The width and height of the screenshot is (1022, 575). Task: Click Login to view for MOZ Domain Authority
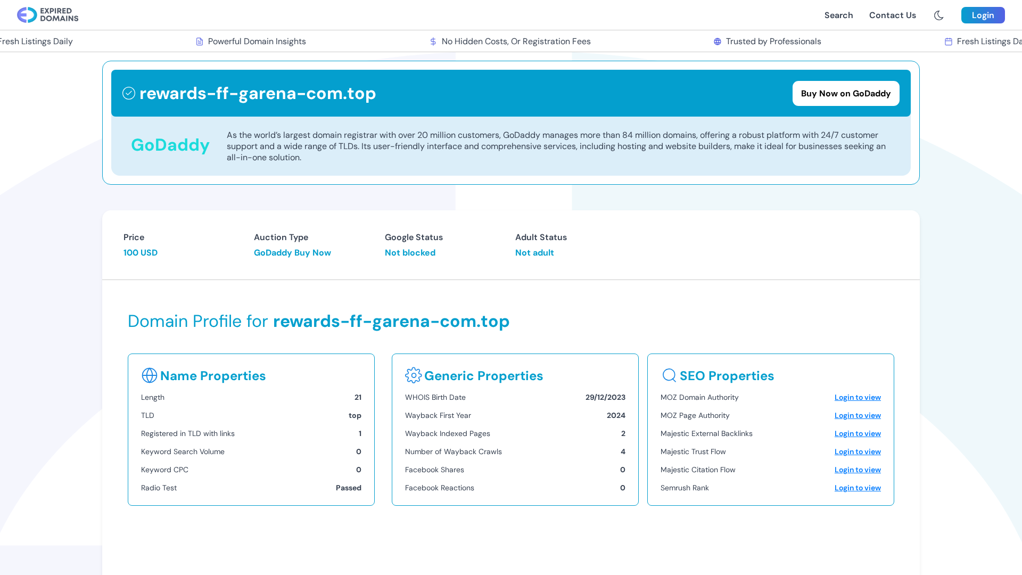point(858,397)
